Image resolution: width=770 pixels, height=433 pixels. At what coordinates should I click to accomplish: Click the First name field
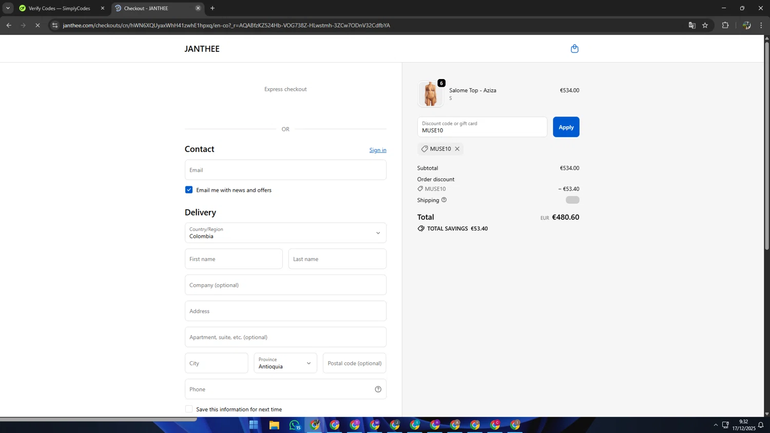(234, 259)
